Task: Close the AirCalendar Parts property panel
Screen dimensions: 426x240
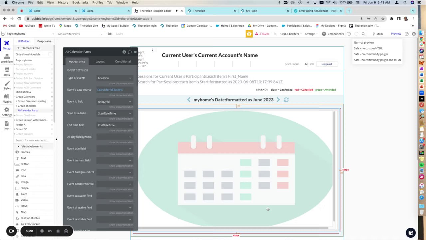Action: [x=135, y=52]
